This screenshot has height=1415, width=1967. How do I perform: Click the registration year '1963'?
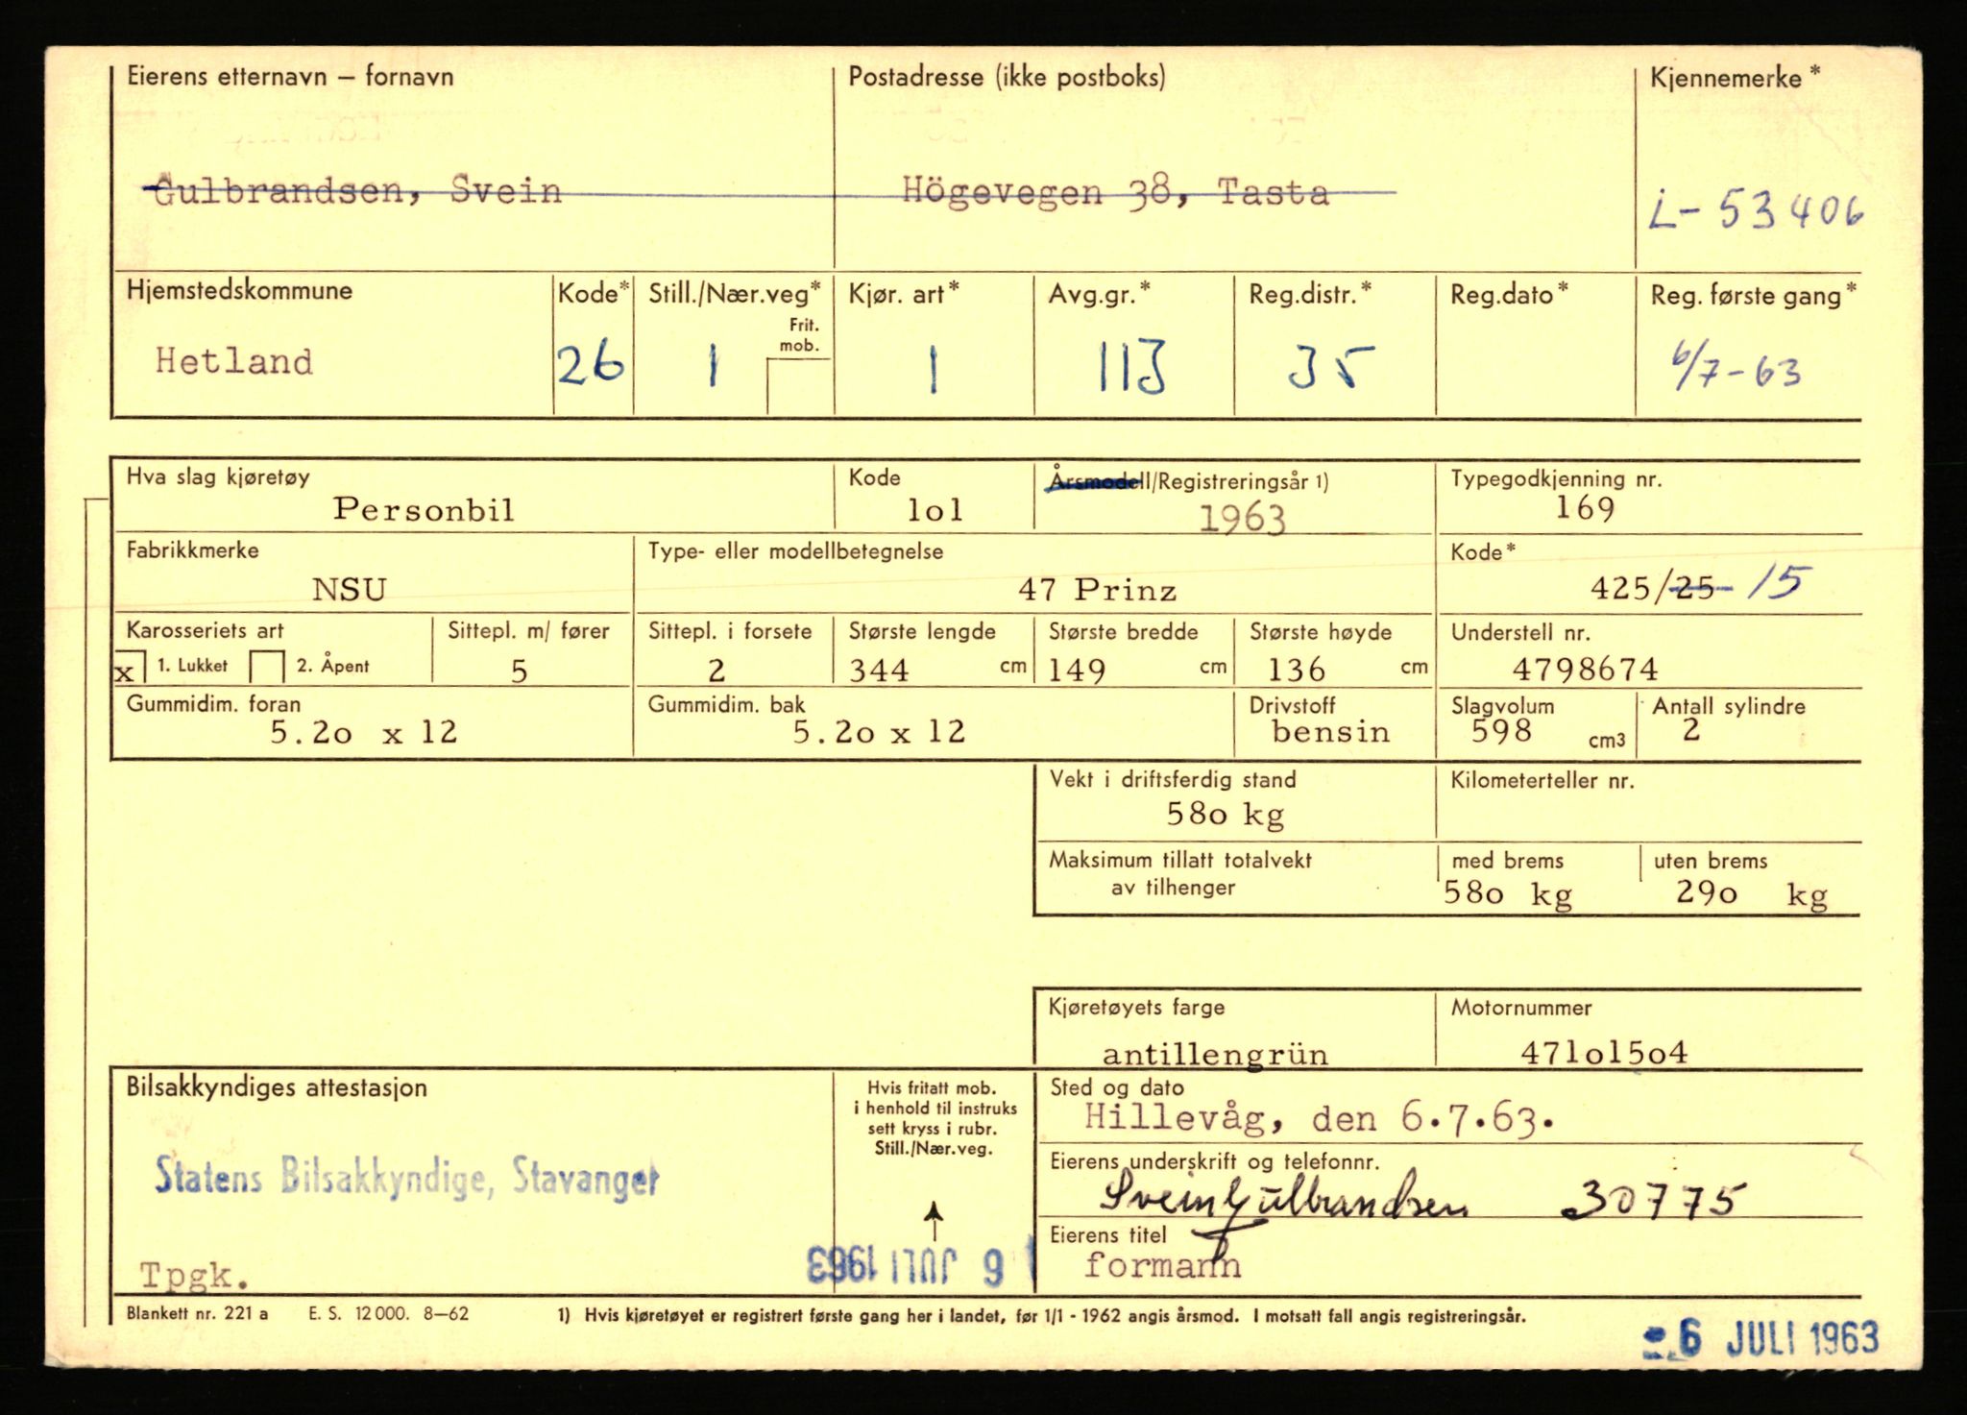pyautogui.click(x=1242, y=520)
